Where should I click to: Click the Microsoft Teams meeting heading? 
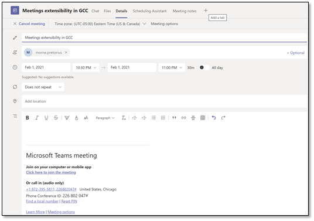pyautogui.click(x=62, y=155)
